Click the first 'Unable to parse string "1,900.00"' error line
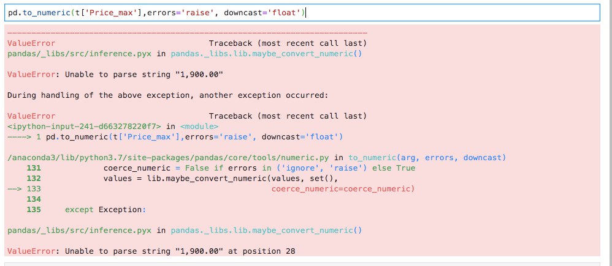 pos(115,75)
